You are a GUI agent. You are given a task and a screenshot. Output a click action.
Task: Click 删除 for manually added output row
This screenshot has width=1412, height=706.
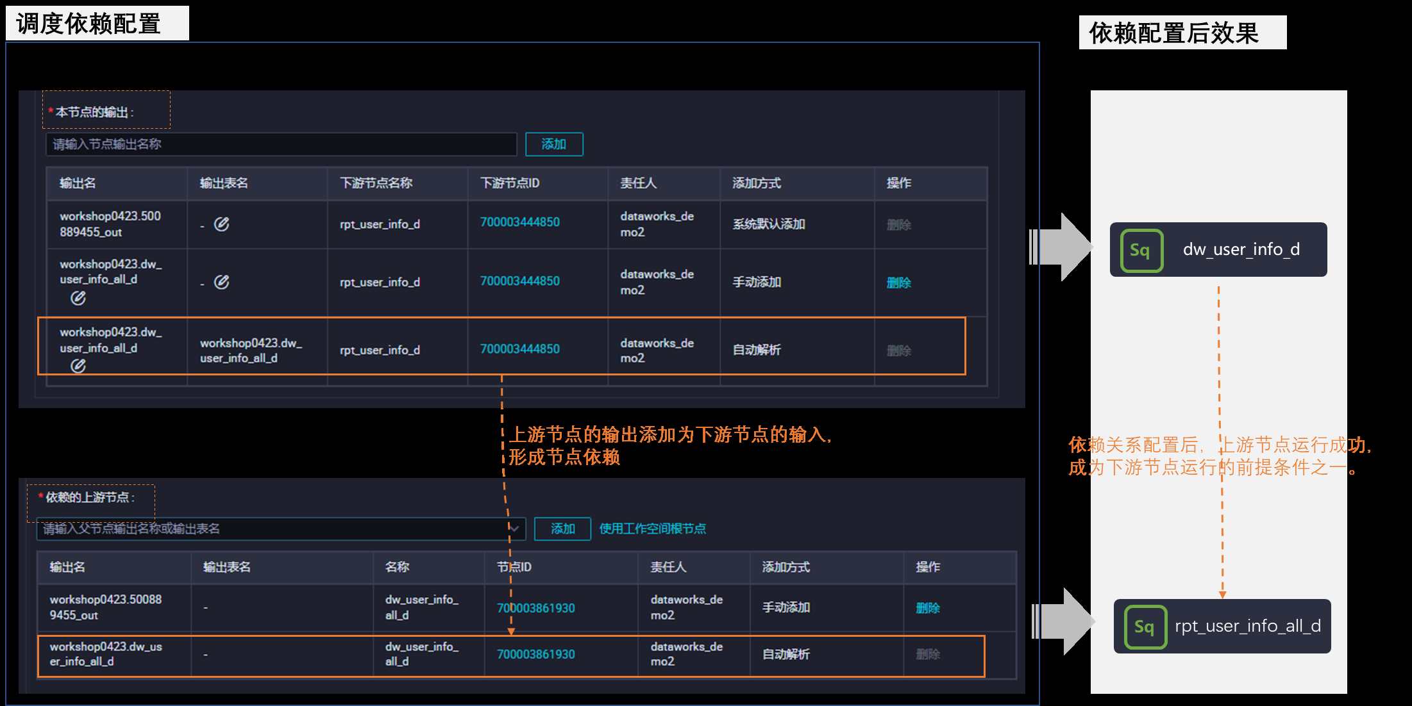898,283
